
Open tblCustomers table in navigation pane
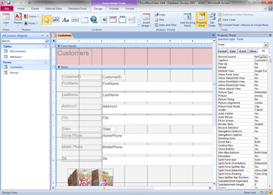[18, 51]
